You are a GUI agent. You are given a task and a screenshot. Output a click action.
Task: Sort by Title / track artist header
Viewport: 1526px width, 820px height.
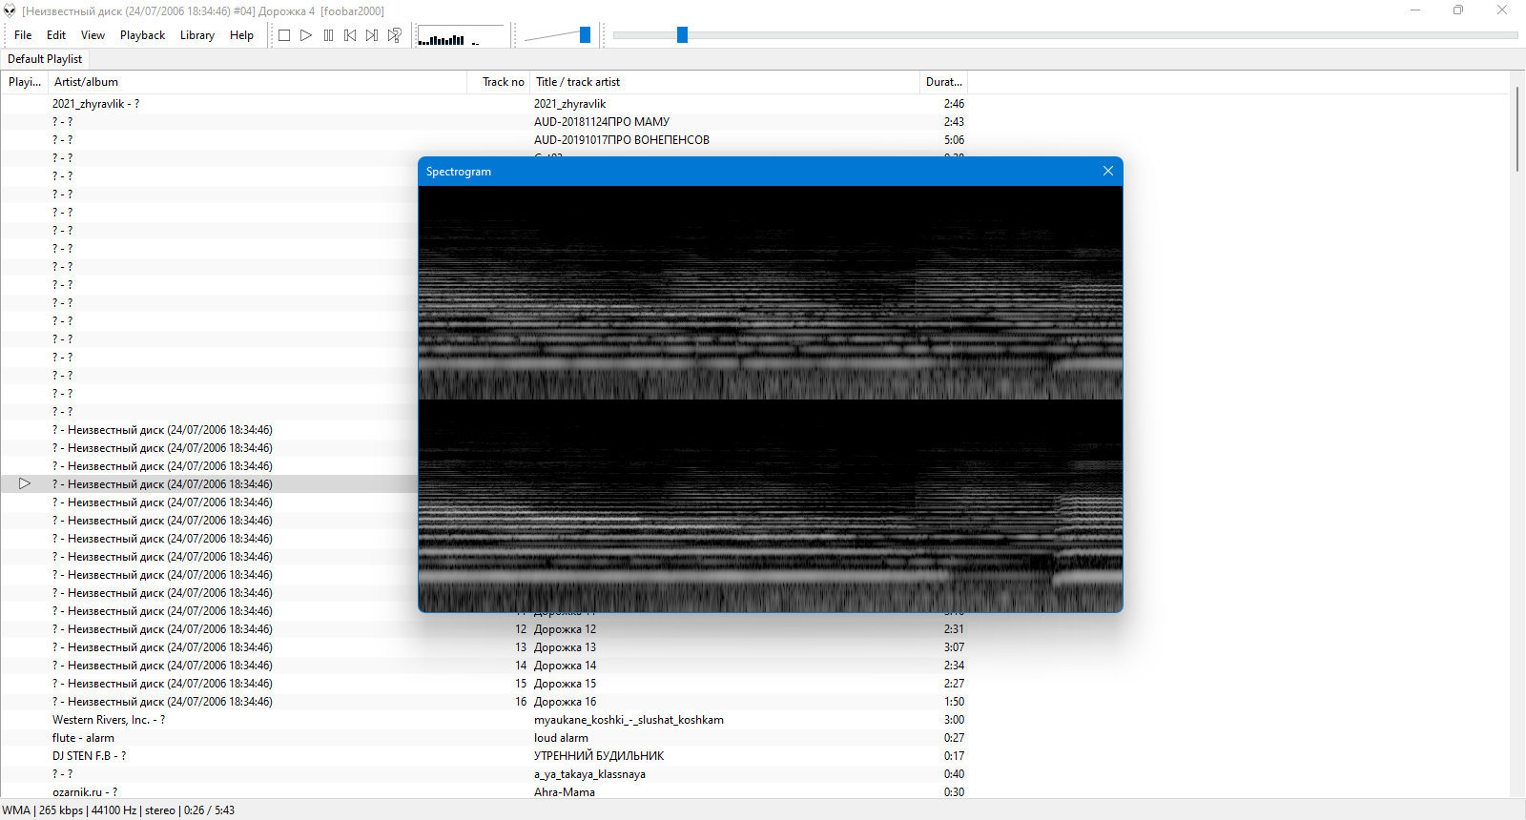click(726, 82)
